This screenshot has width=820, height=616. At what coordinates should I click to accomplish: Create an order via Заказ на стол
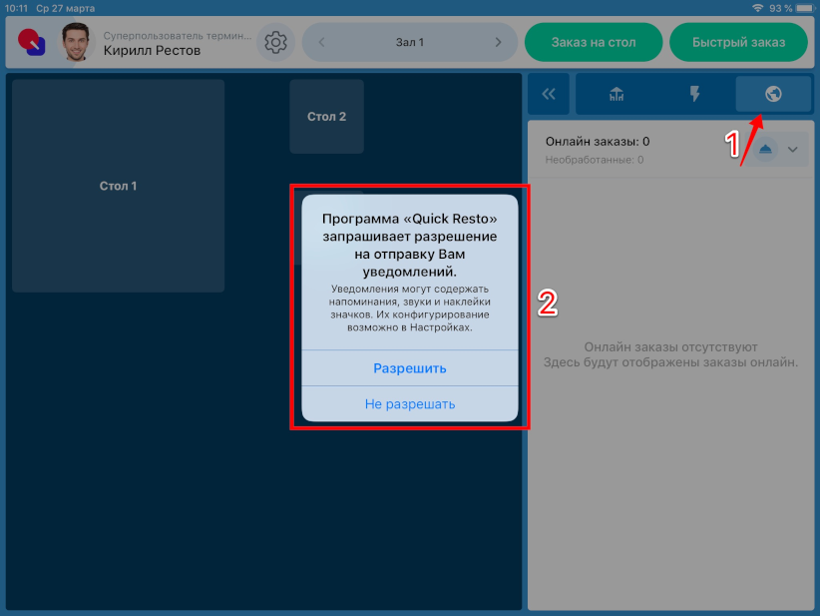tap(594, 42)
